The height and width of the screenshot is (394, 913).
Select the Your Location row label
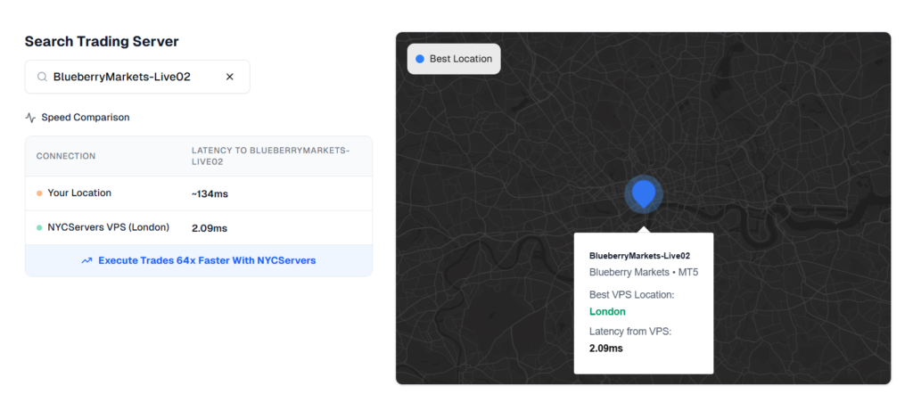tap(79, 193)
